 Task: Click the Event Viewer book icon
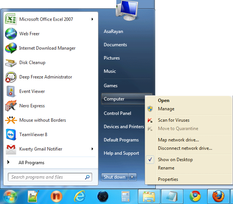[x=11, y=91]
